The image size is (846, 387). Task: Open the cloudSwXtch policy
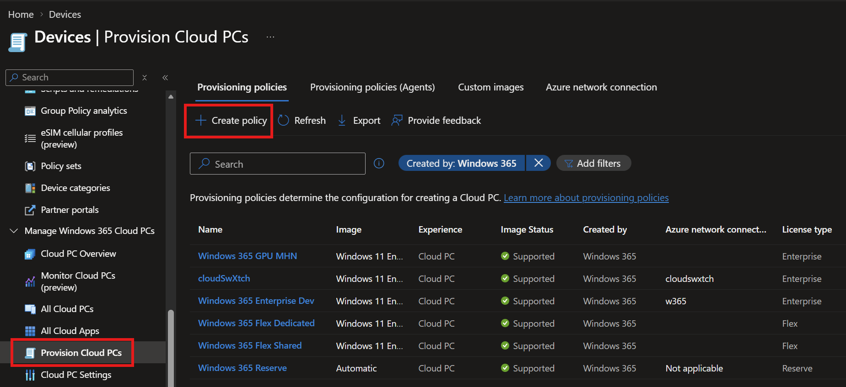point(224,279)
